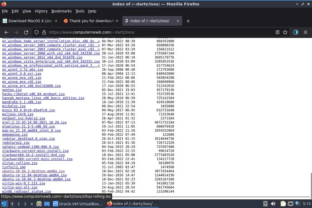The height and width of the screenshot is (208, 312).
Task: View site security padlock info
Action: tap(44, 32)
